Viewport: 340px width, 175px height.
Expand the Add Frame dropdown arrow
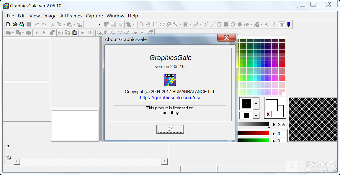(13, 33)
